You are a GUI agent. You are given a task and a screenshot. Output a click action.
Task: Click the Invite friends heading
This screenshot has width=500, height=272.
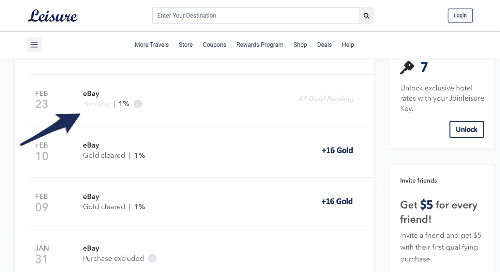pyautogui.click(x=419, y=181)
